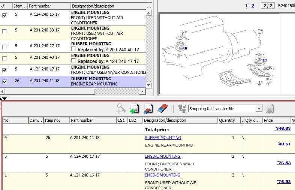This screenshot has width=295, height=190.
Task: Click 'Total price:' label
Action: tap(157, 130)
